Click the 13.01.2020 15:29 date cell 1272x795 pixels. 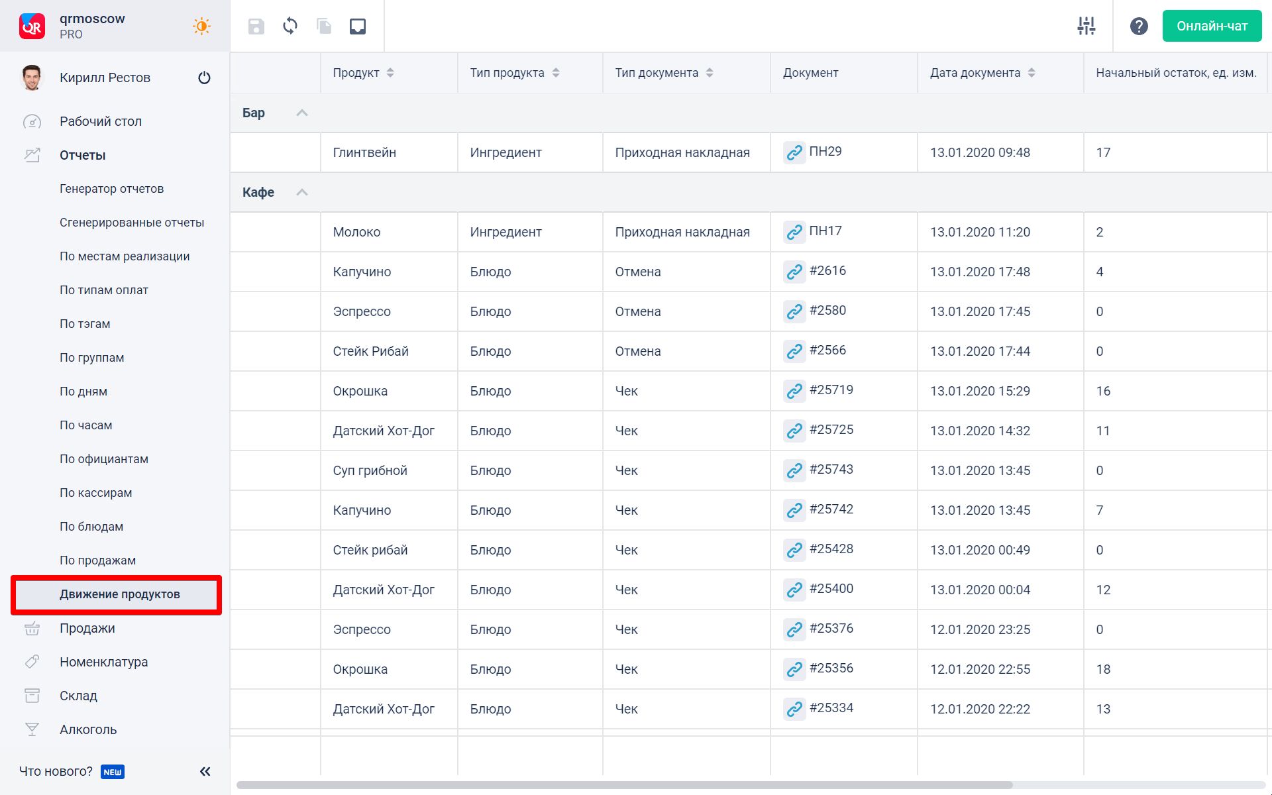click(1000, 391)
